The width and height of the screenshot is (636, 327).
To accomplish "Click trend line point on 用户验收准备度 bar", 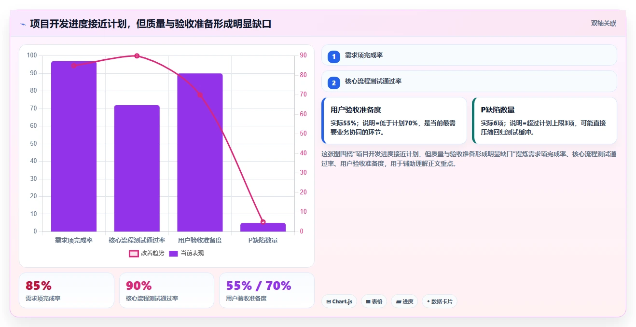I will [x=200, y=95].
